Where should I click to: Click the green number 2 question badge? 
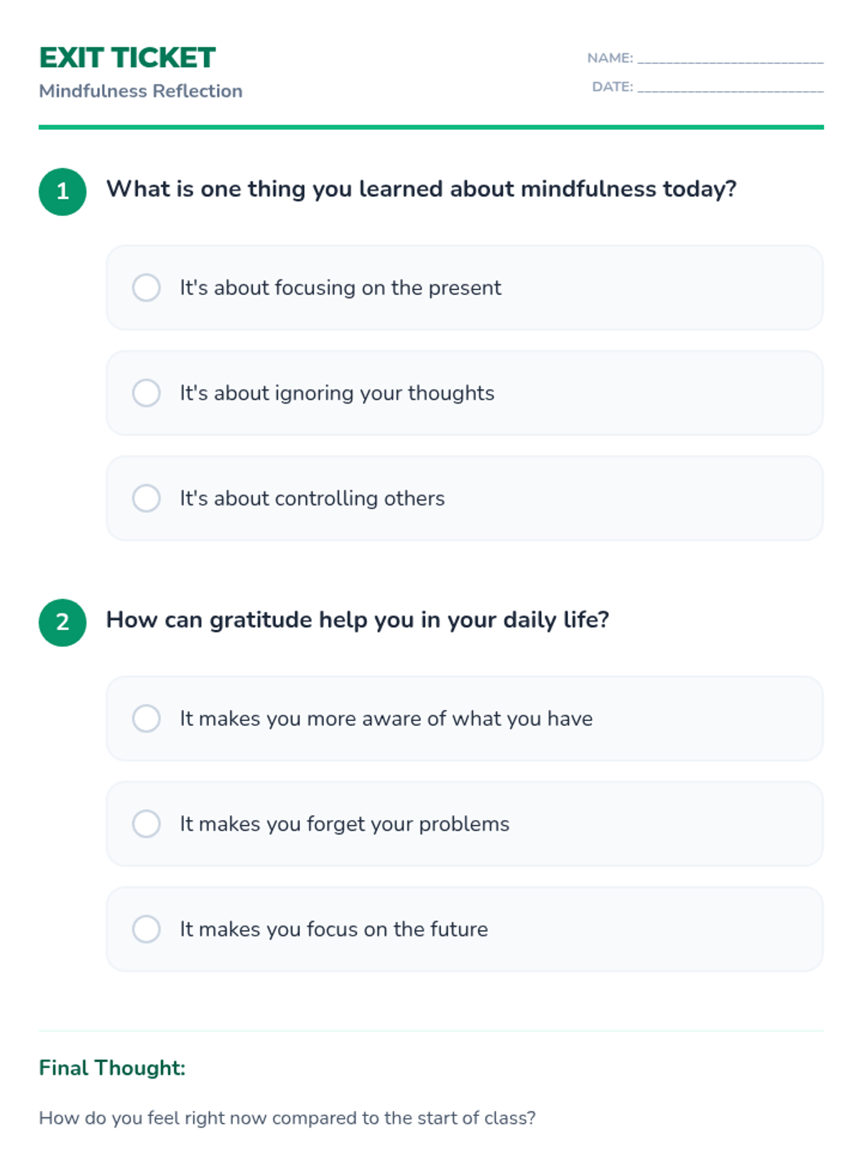(62, 623)
